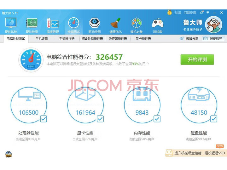Click the Weibo share icon
227x170 pixels.
coord(182,38)
